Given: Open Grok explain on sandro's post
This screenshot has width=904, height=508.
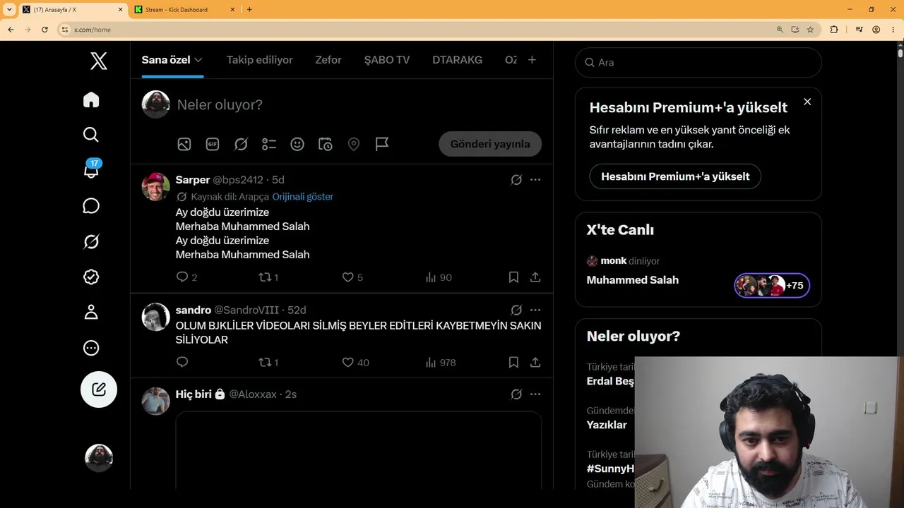Looking at the screenshot, I should [x=516, y=310].
